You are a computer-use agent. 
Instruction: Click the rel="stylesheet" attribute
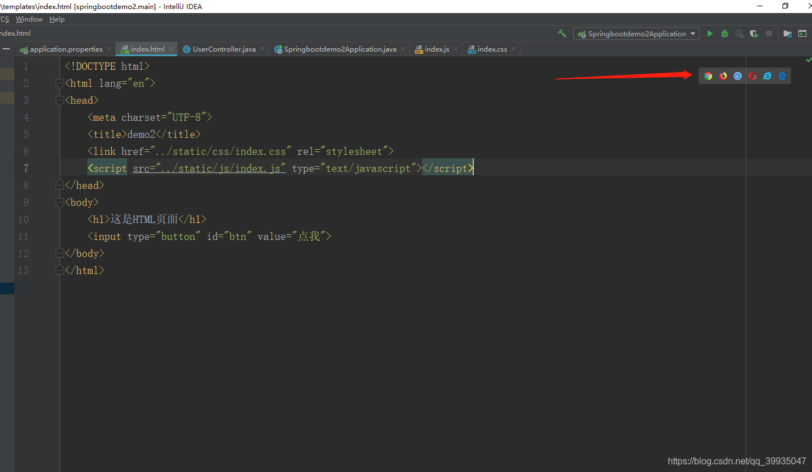[x=343, y=151]
